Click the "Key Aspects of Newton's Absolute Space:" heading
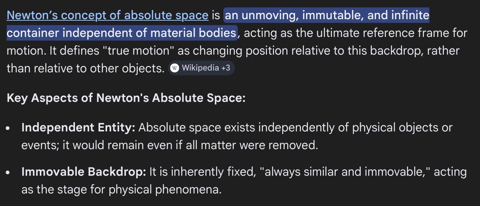The image size is (480, 206). coord(126,98)
